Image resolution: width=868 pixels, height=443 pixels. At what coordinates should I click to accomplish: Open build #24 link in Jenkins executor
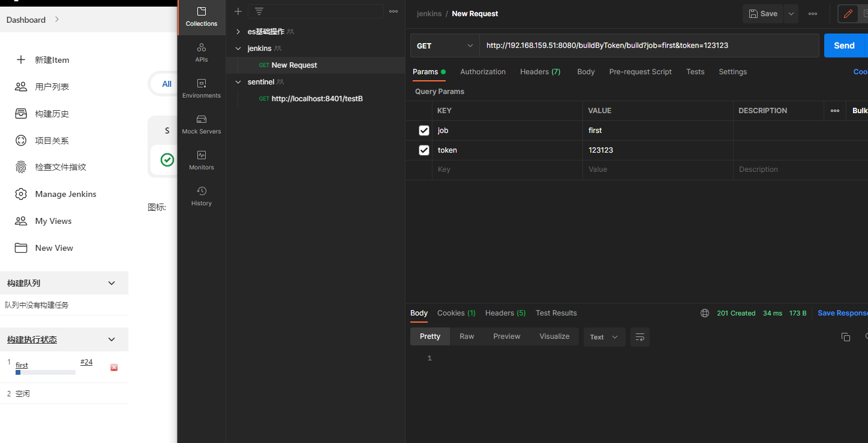(x=86, y=362)
